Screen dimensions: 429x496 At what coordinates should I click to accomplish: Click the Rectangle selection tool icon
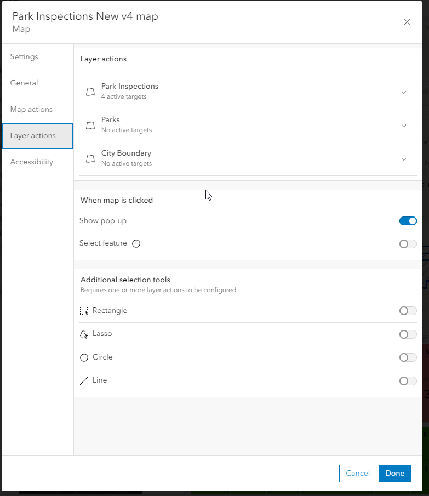[x=84, y=311]
